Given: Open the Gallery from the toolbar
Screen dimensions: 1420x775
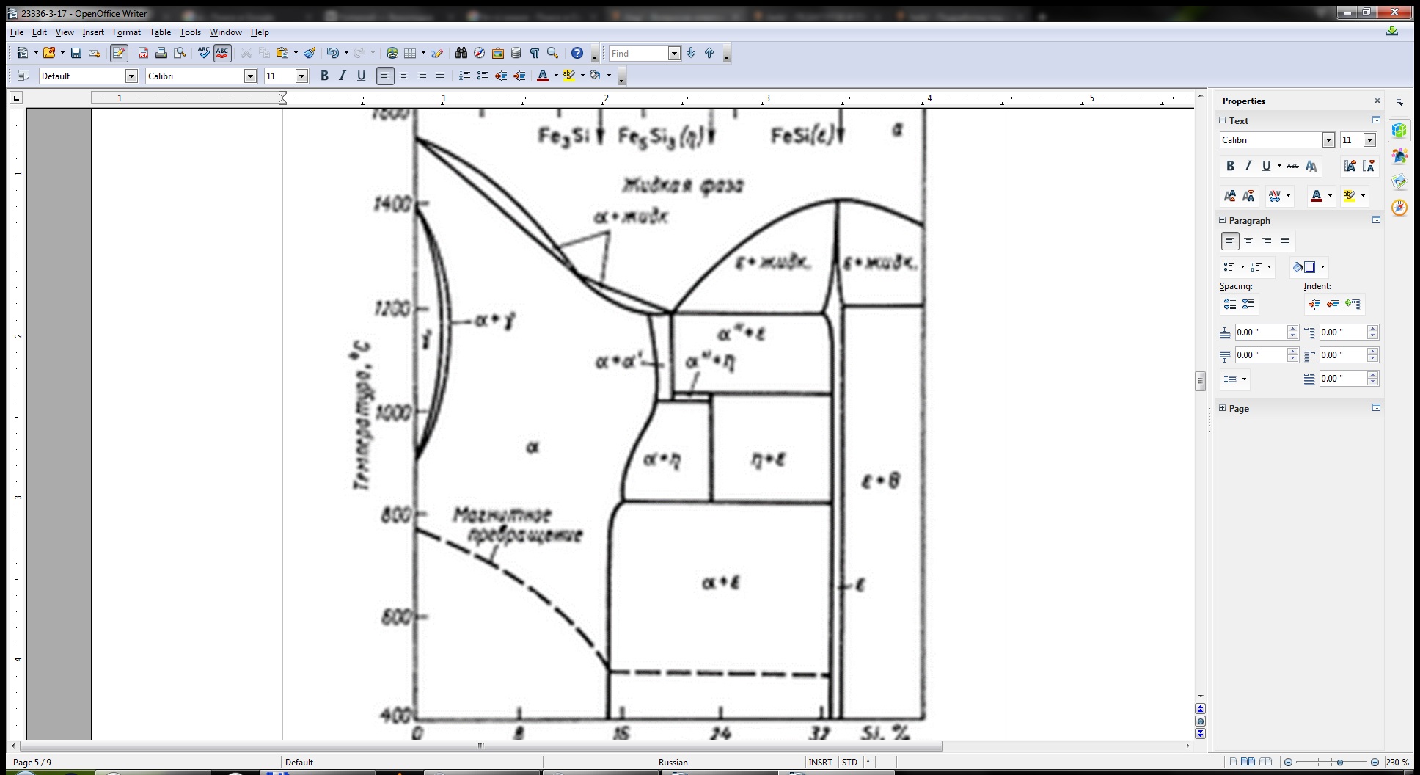Looking at the screenshot, I should 497,53.
